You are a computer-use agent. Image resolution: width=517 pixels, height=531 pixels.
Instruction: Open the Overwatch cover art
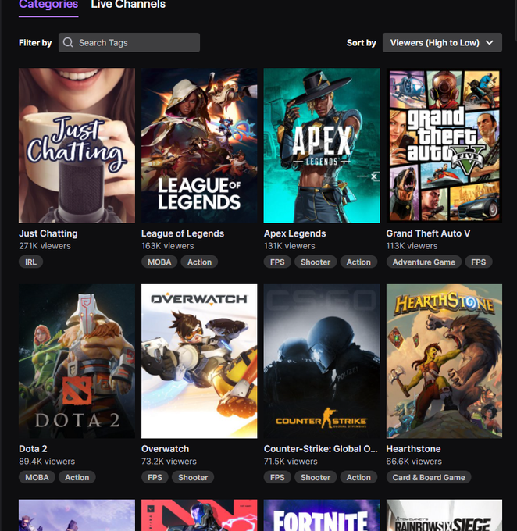point(199,361)
